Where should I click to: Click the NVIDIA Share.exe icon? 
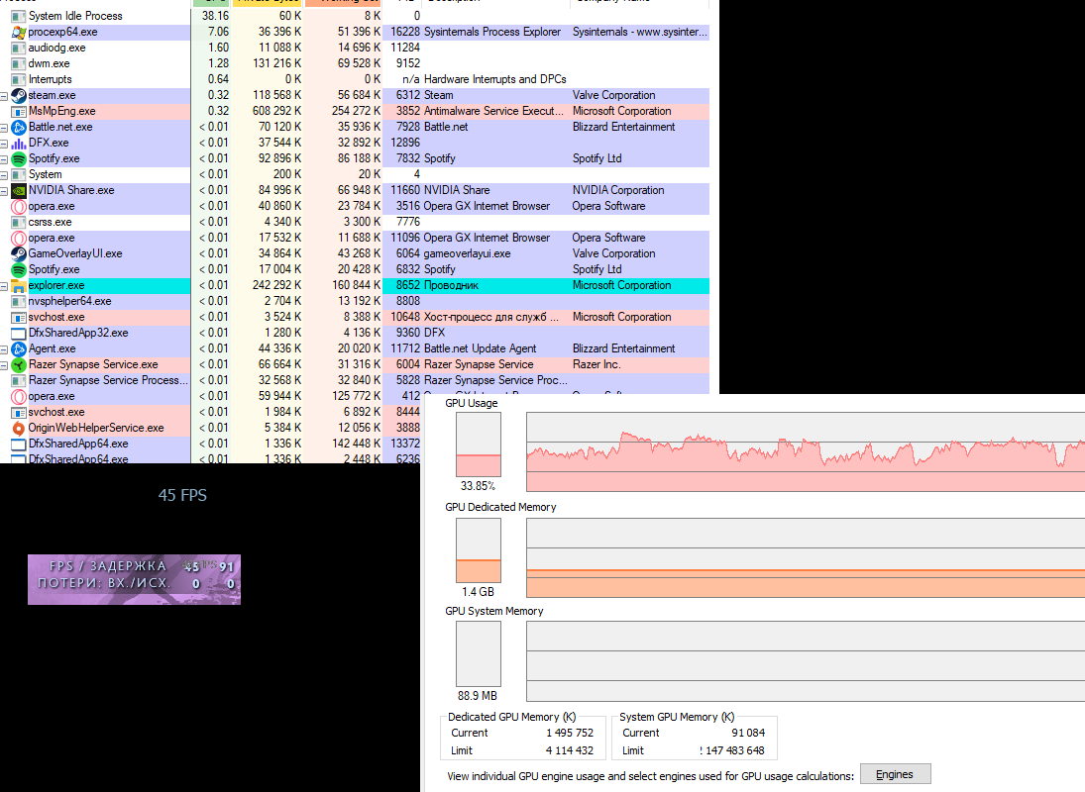pyautogui.click(x=19, y=190)
